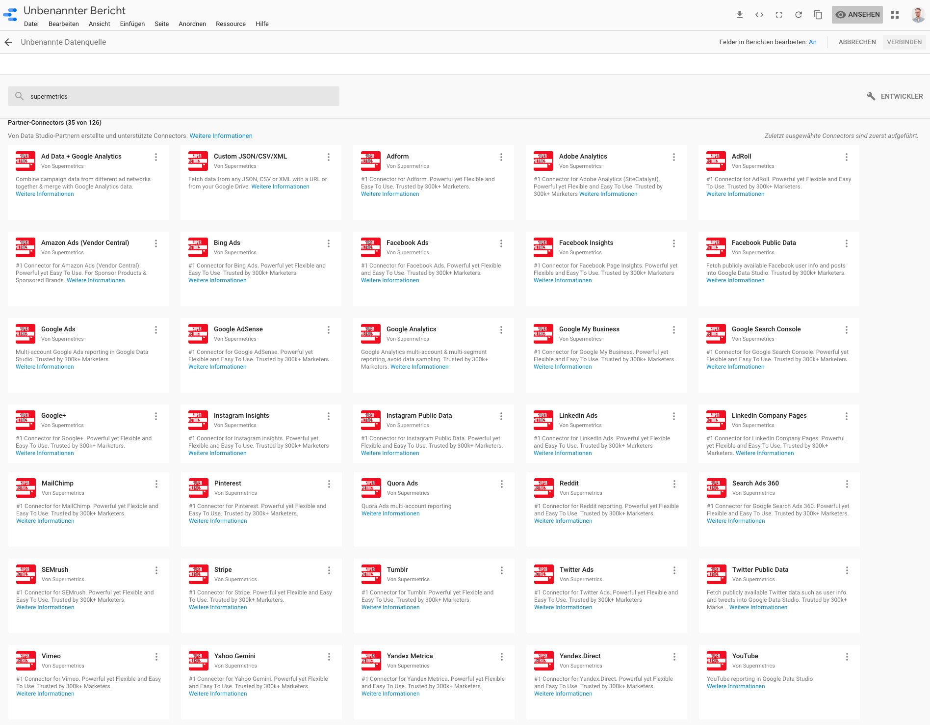Open the Ansicht menu
Image resolution: width=930 pixels, height=725 pixels.
(x=100, y=24)
